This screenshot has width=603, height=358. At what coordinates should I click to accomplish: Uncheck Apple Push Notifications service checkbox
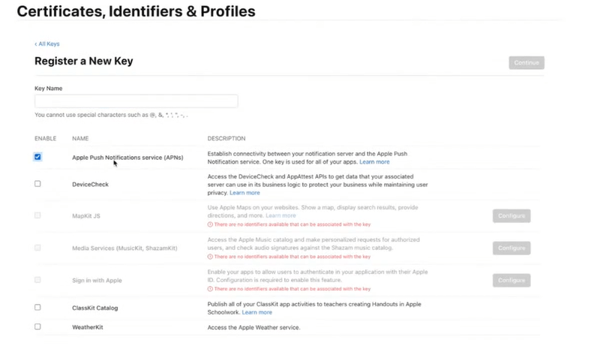tap(37, 157)
